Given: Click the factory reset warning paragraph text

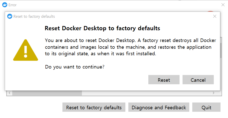Looking at the screenshot, I should [x=130, y=47].
